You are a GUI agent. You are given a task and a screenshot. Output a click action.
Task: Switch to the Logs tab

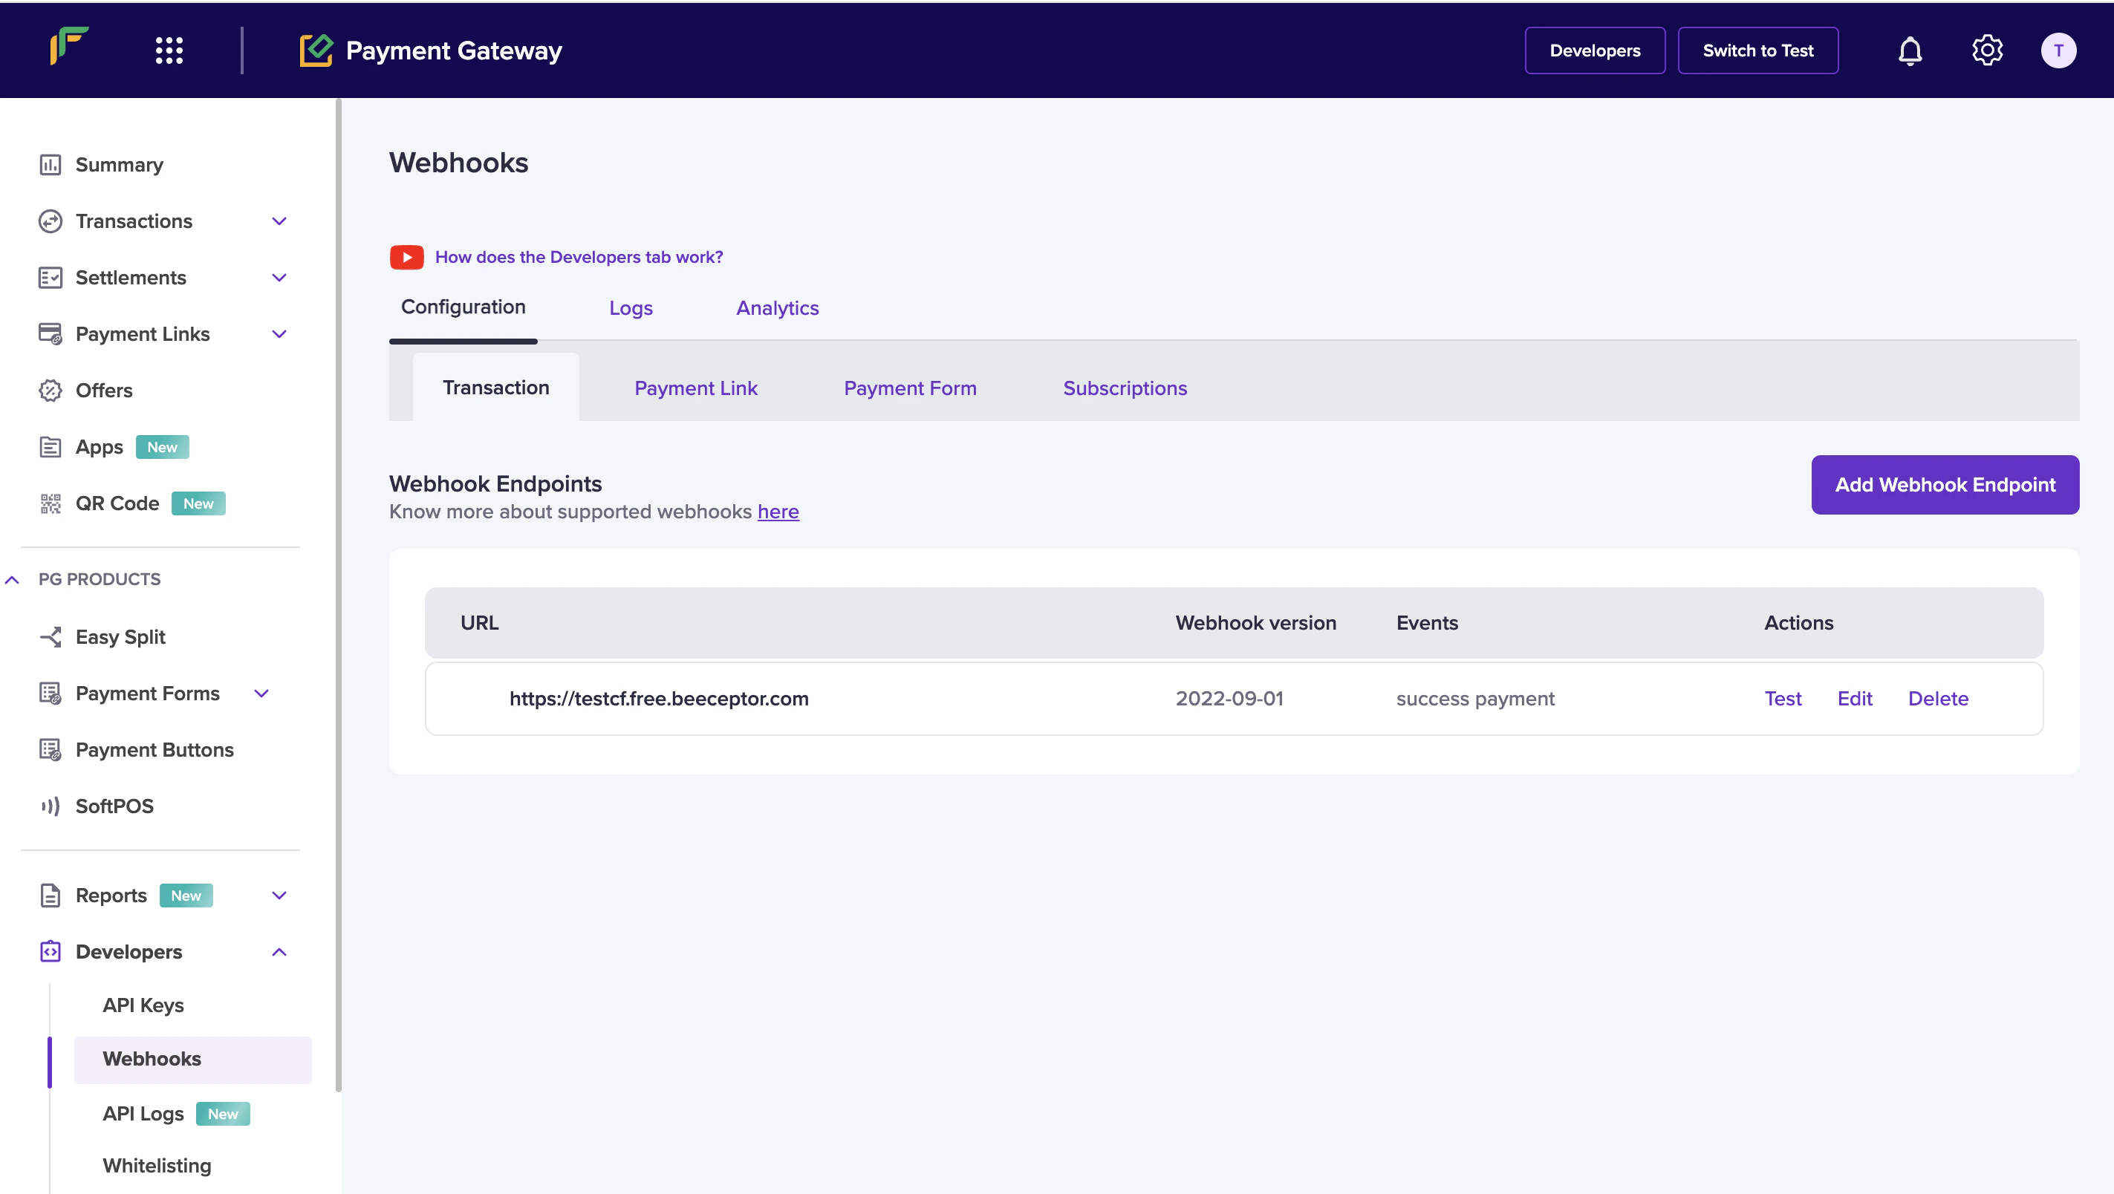630,307
